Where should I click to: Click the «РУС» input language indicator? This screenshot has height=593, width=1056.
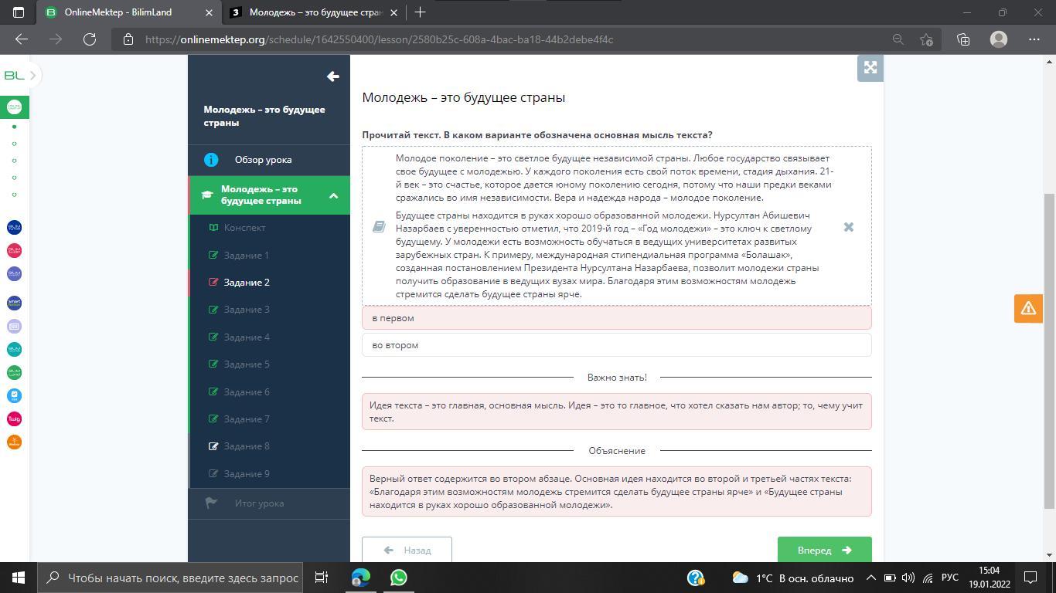950,578
